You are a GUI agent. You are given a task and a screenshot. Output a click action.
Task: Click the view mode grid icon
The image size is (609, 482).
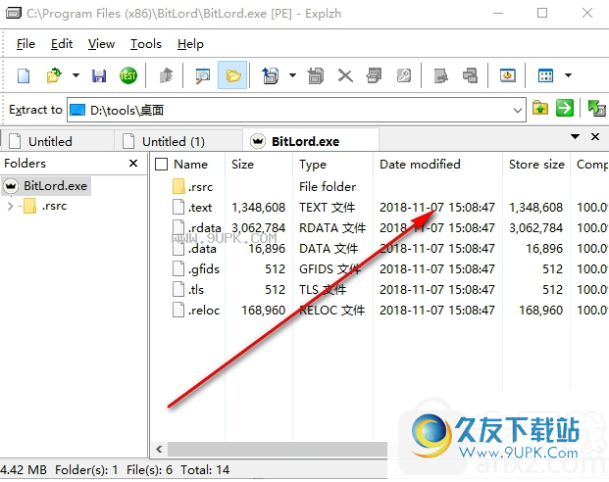click(x=545, y=75)
